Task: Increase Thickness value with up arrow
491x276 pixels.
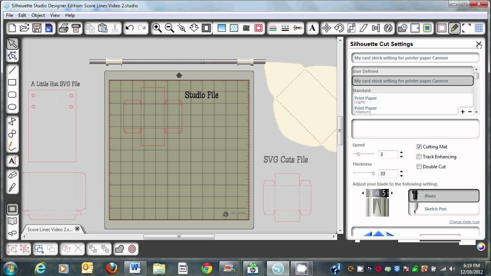Action: (x=401, y=172)
